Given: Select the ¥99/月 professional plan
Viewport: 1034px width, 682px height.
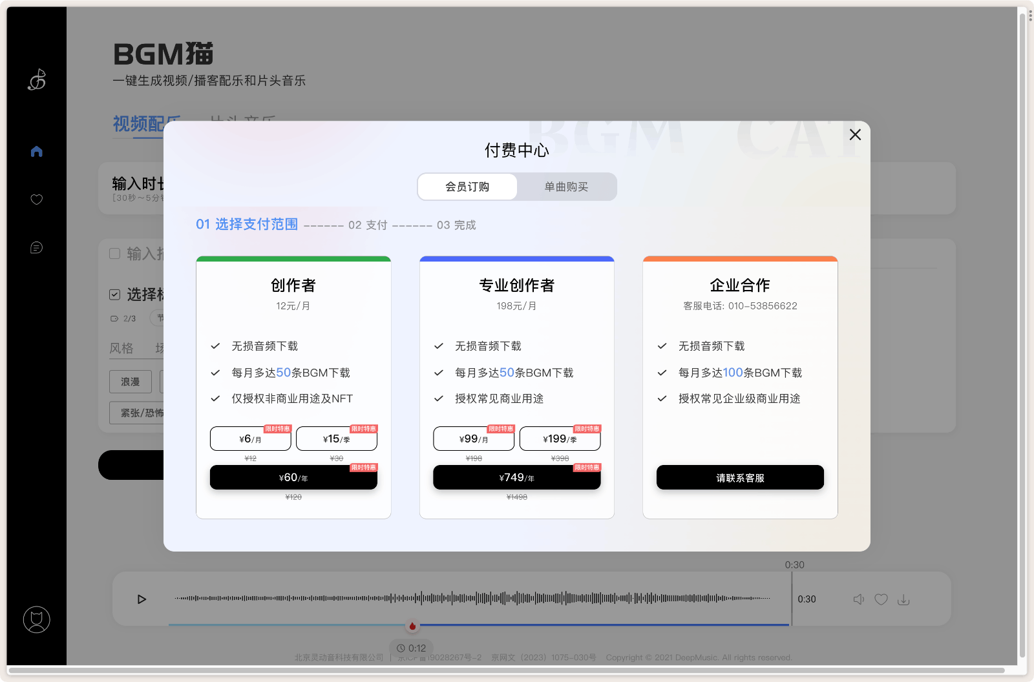Looking at the screenshot, I should (474, 439).
